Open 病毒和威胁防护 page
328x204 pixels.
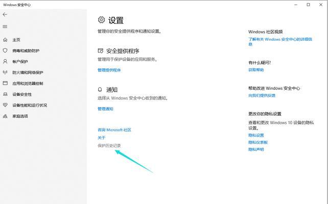(x=26, y=50)
